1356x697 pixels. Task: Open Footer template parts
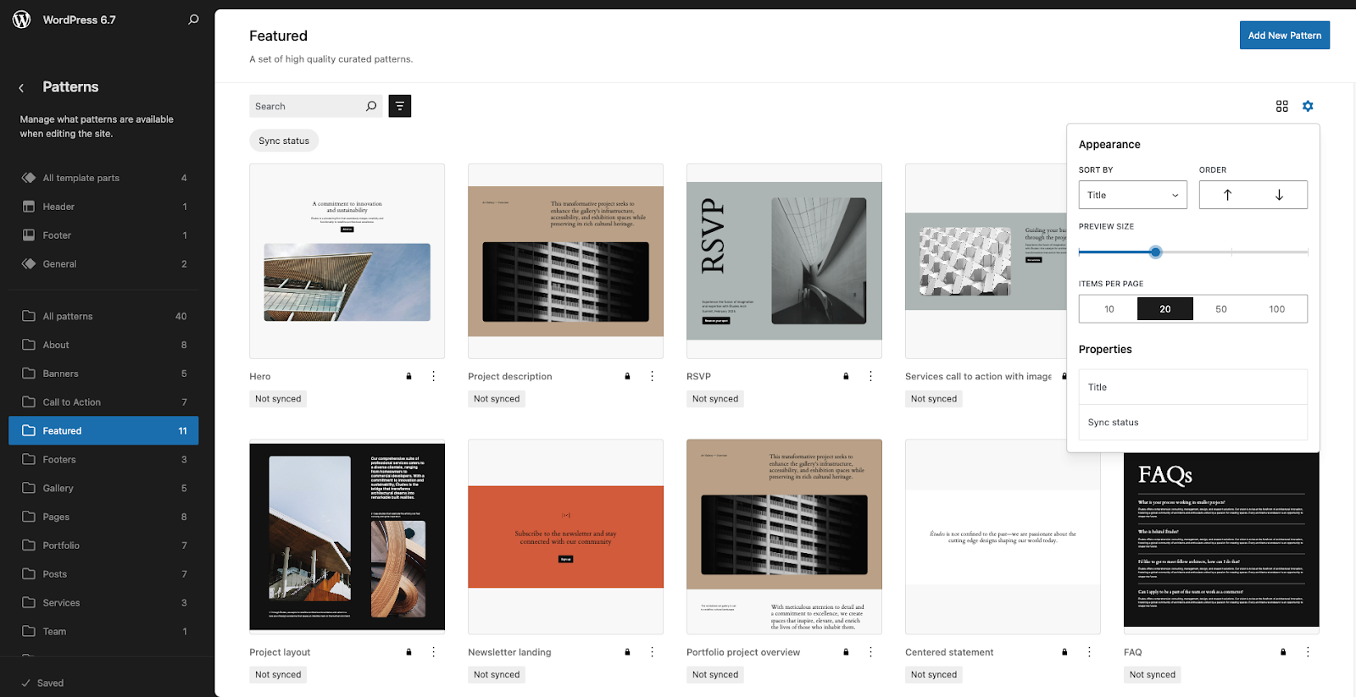(103, 235)
